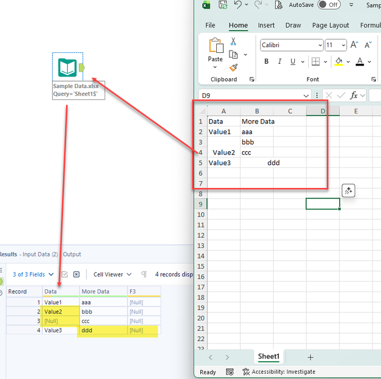This screenshot has width=381, height=379.
Task: Click the Insert Function fx icon
Action: [x=353, y=95]
